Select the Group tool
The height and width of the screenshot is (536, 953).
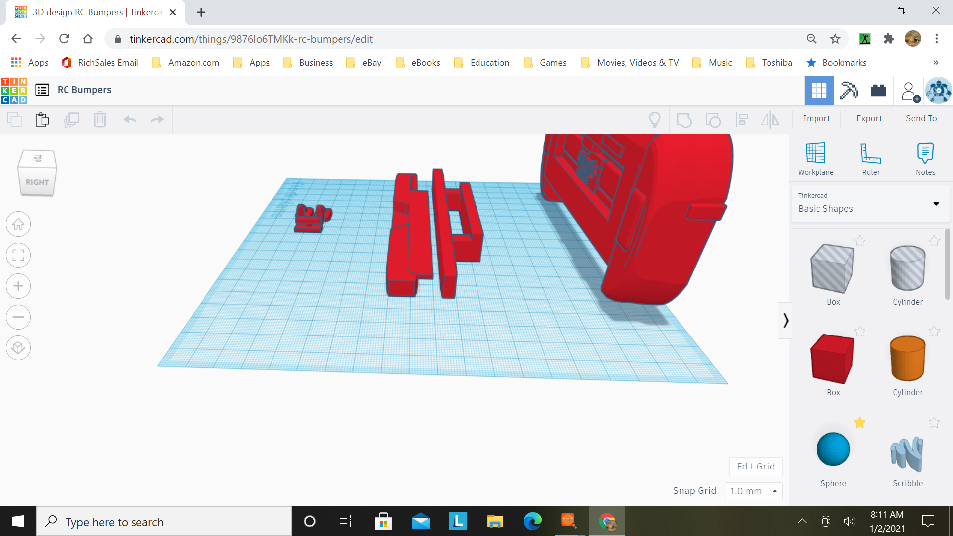tap(684, 119)
